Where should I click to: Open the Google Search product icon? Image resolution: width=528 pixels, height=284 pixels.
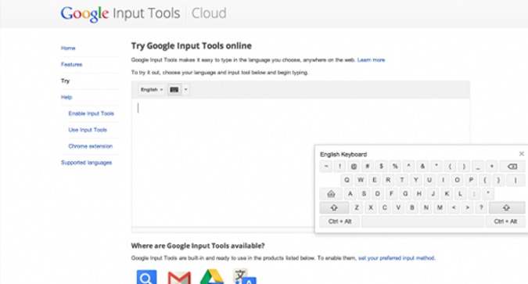click(x=146, y=277)
